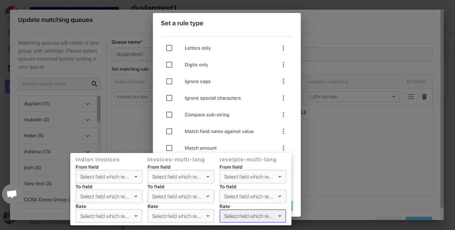Enable the Digits only rule
The image size is (455, 230).
tap(169, 65)
